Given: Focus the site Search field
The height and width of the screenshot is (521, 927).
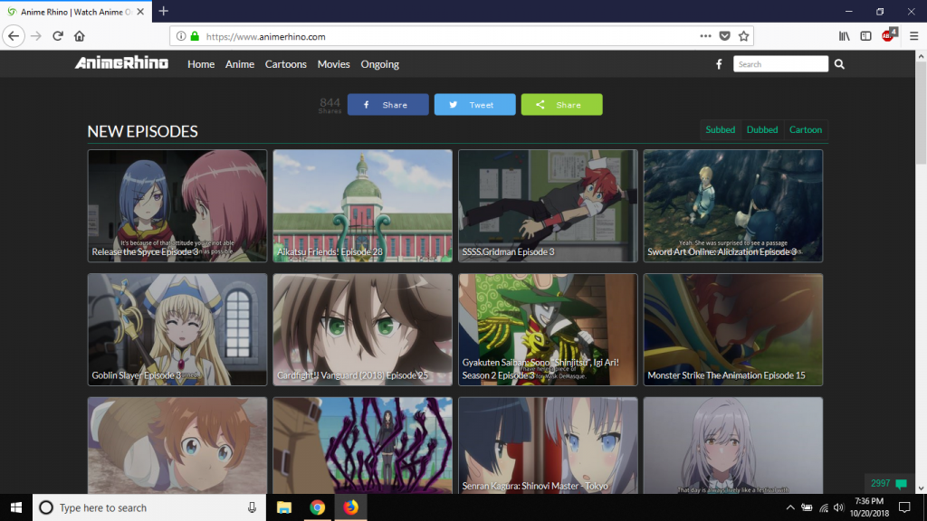Looking at the screenshot, I should click(780, 64).
